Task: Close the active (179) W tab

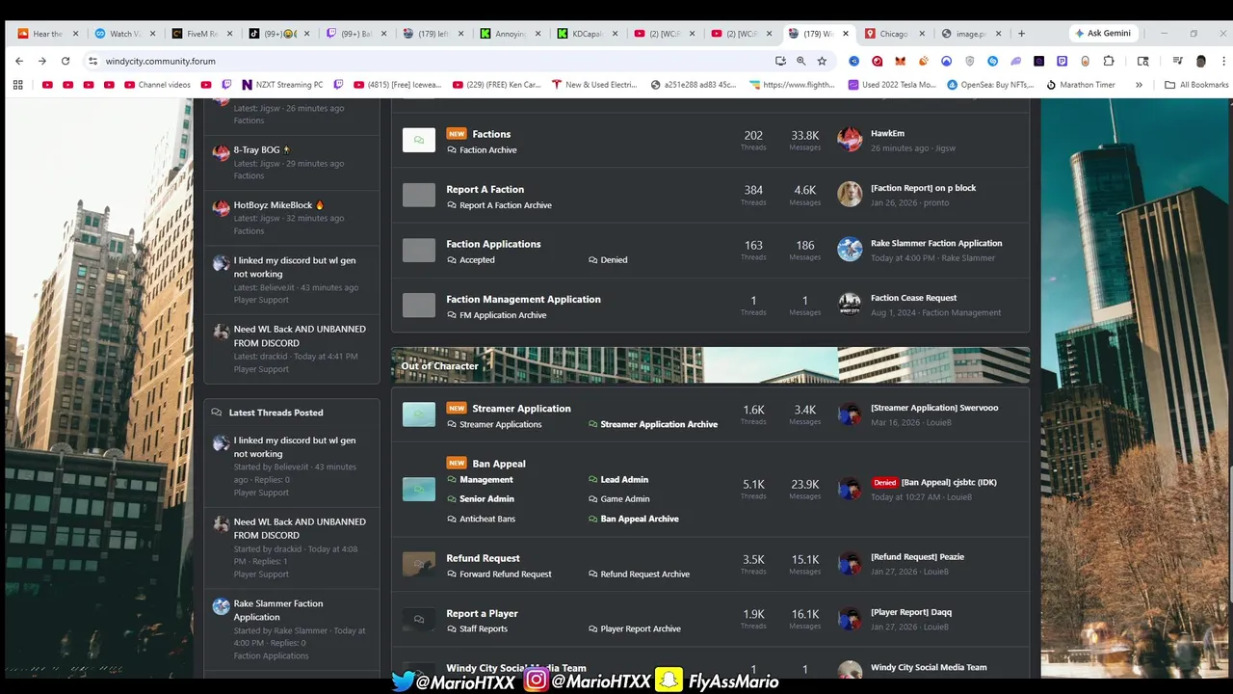Action: tap(846, 34)
